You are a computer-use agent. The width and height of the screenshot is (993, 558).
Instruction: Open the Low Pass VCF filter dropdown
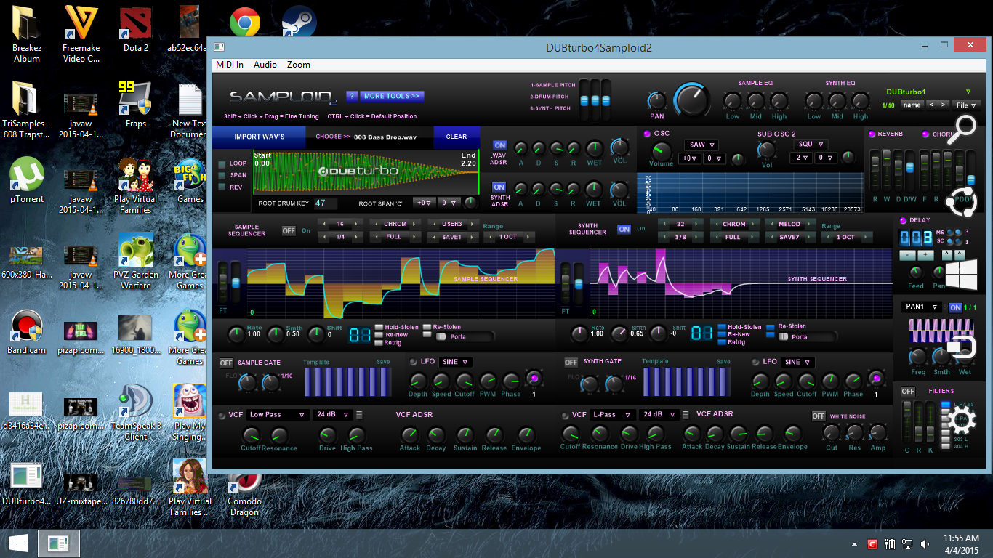click(x=278, y=415)
